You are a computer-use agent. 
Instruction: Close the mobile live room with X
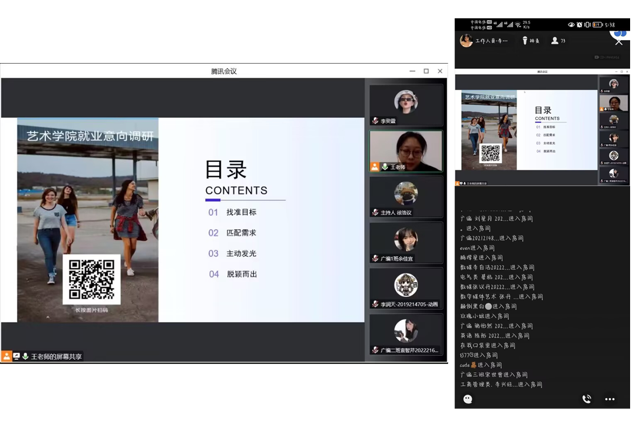(618, 41)
